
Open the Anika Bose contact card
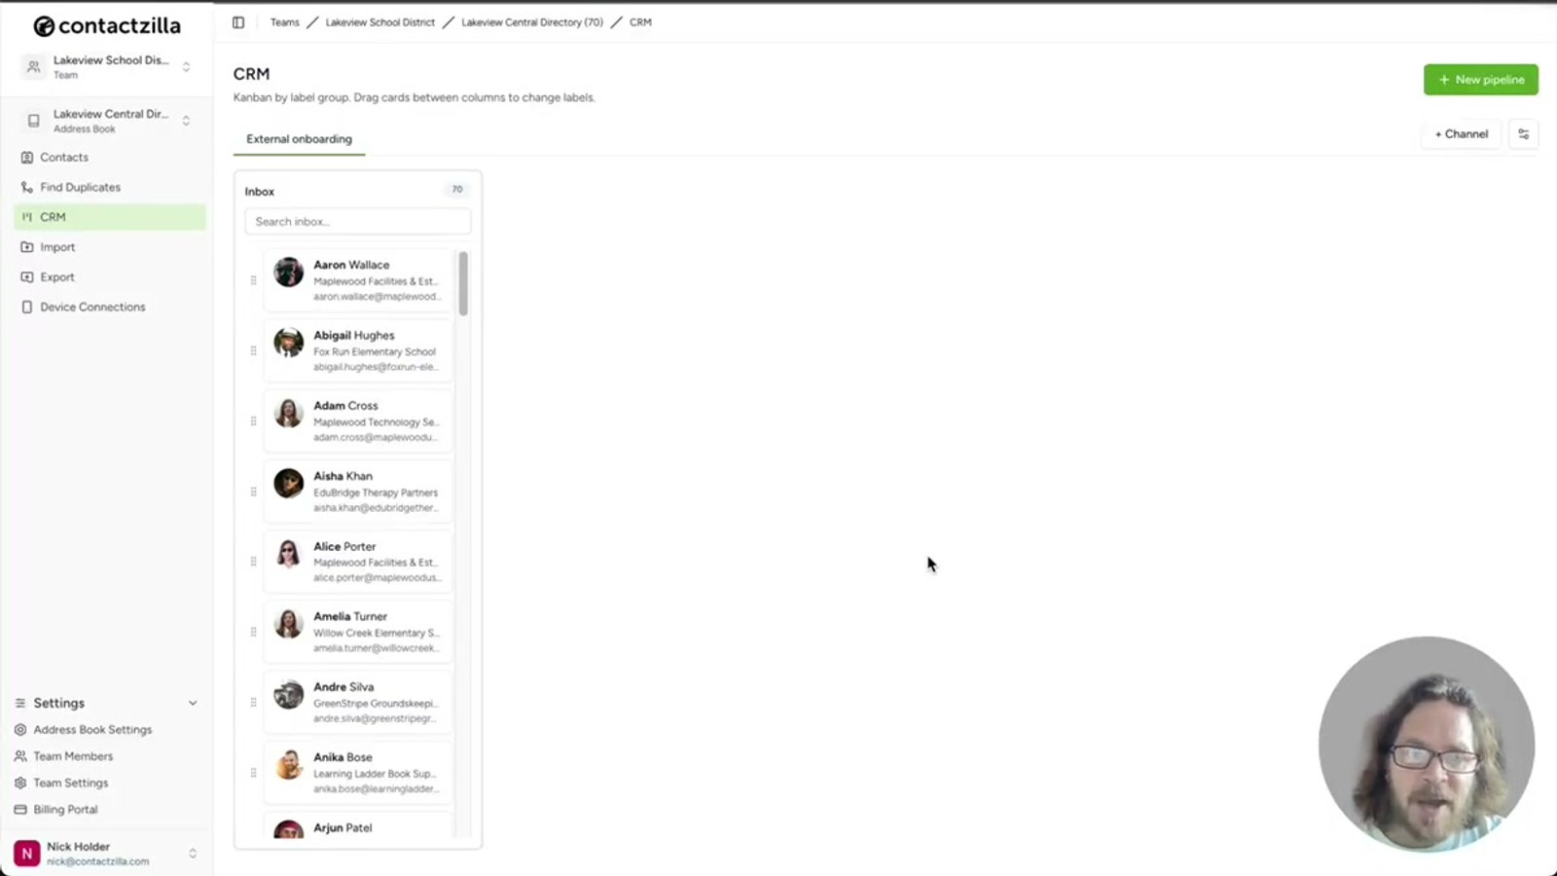coord(358,773)
